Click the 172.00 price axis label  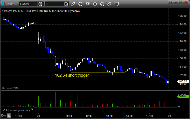click(x=182, y=33)
